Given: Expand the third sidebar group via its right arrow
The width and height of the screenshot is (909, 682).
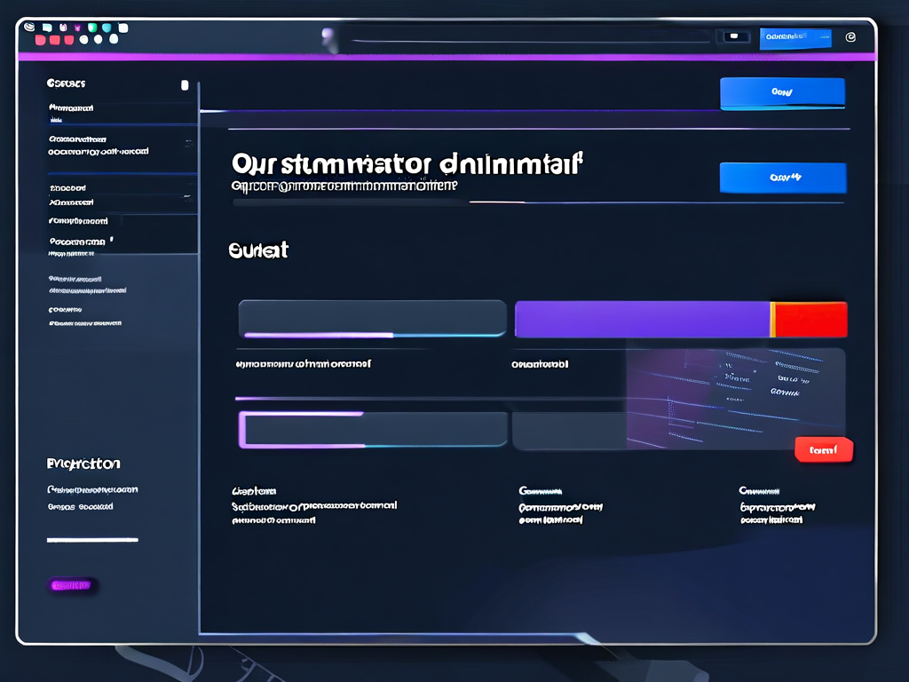Looking at the screenshot, I should tap(187, 195).
